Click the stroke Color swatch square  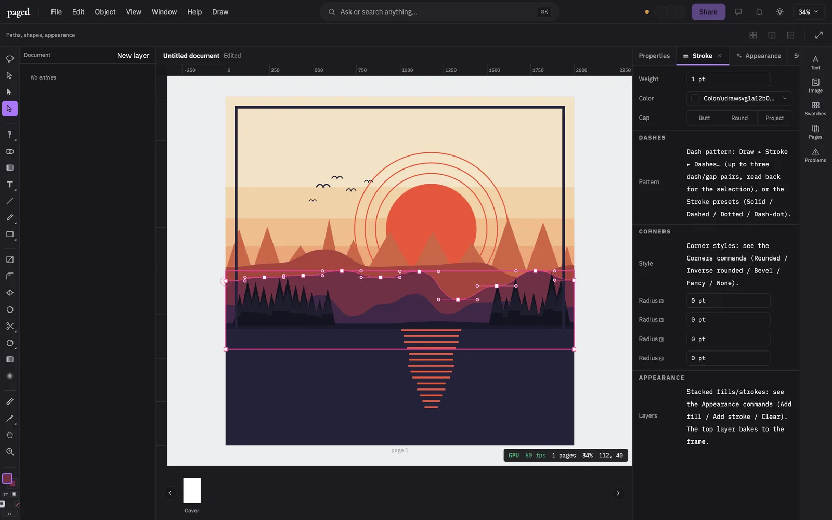click(x=695, y=98)
